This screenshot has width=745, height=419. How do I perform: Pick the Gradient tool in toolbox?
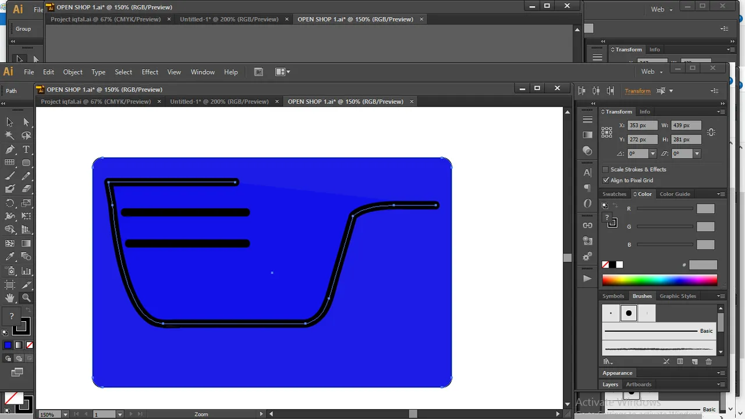point(26,243)
